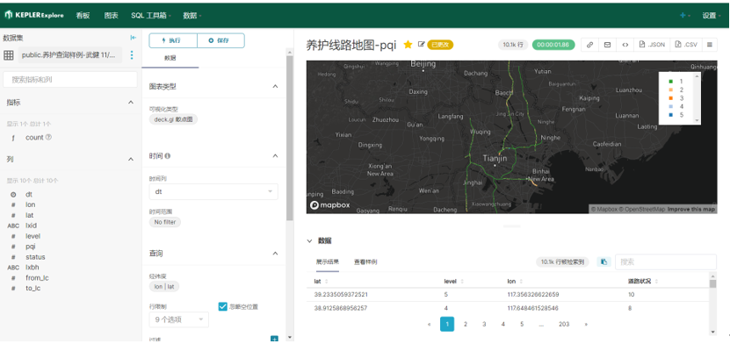The width and height of the screenshot is (730, 351).
Task: Switch to the 查看样例 tab
Action: [x=365, y=261]
